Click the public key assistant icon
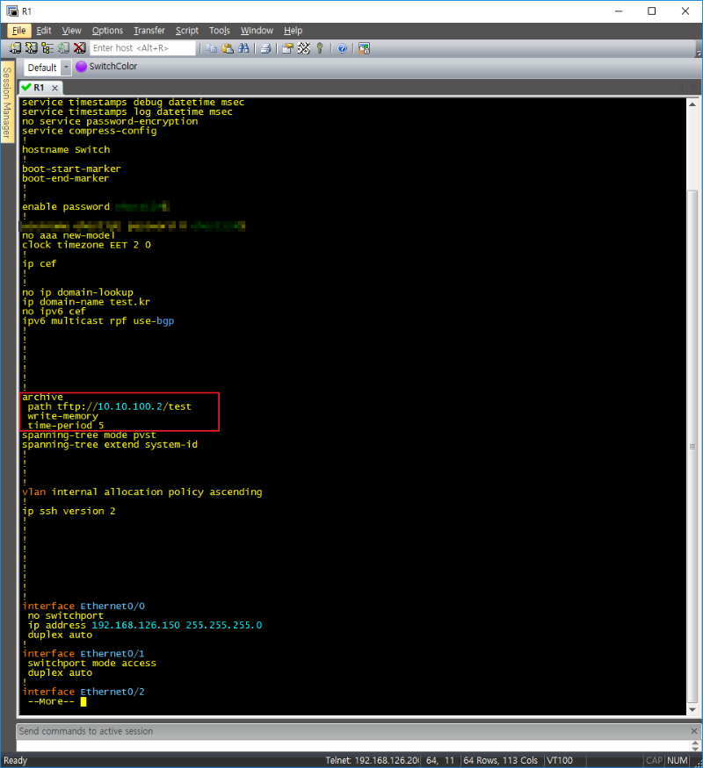 point(320,48)
